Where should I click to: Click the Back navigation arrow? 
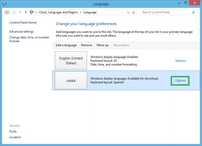click(7, 12)
